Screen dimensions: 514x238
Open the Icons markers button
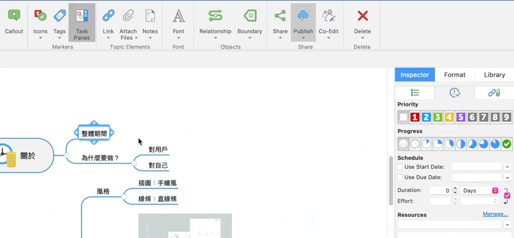coord(40,15)
